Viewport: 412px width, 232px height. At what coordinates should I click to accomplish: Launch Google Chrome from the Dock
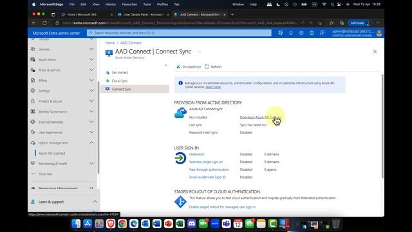[122, 224]
